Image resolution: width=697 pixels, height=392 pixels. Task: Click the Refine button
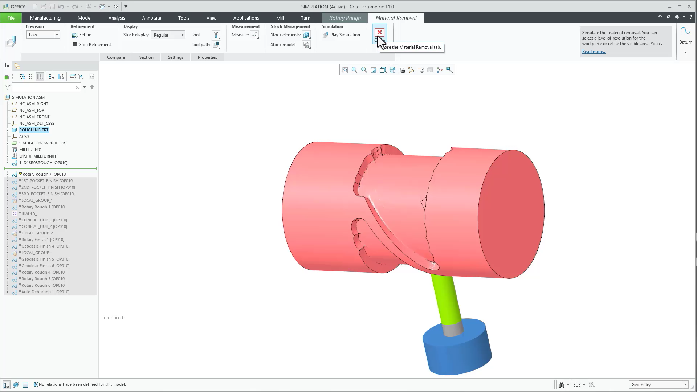[x=81, y=35]
